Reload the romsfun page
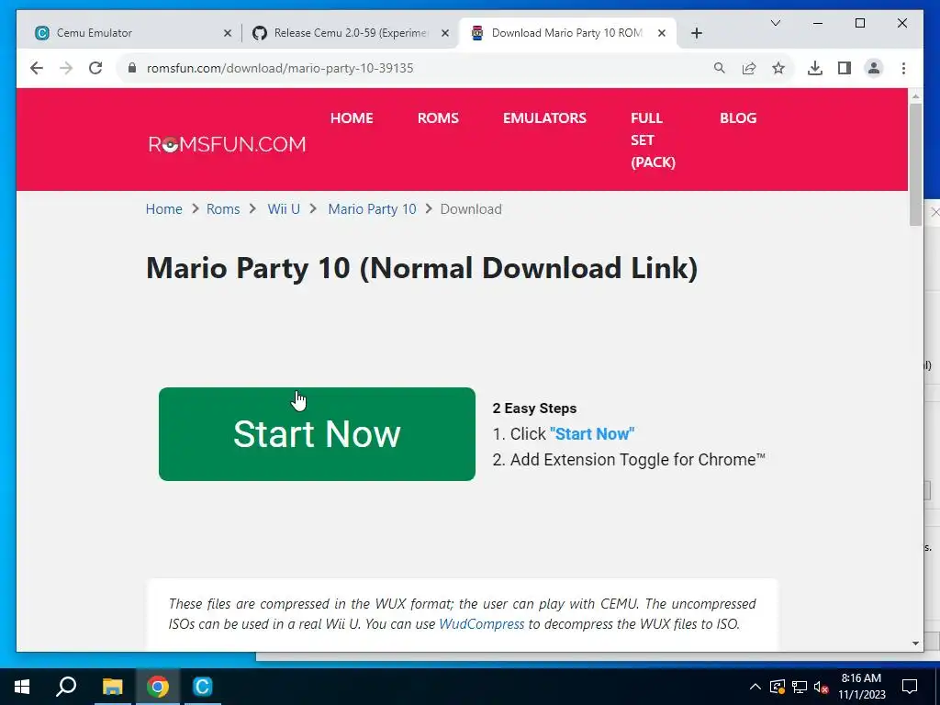 point(95,68)
